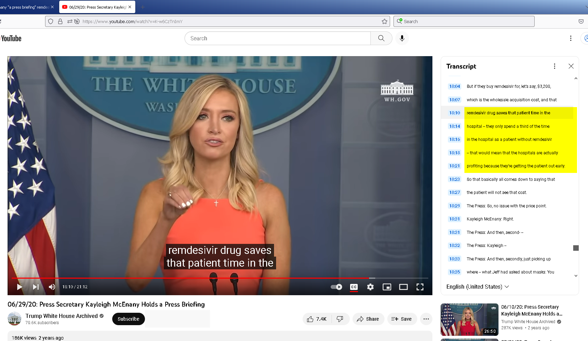Open the '06/10/20: Press Secretary Kayleigh McEnany' title link

(x=532, y=310)
